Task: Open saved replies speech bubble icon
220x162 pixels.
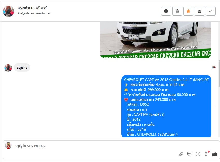Action: pyautogui.click(x=189, y=154)
